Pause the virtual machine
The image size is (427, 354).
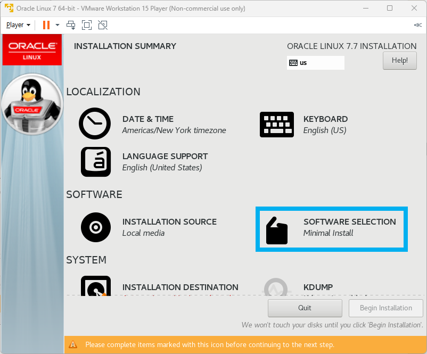pyautogui.click(x=46, y=25)
